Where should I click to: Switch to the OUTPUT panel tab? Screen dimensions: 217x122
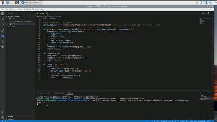[x=49, y=93]
